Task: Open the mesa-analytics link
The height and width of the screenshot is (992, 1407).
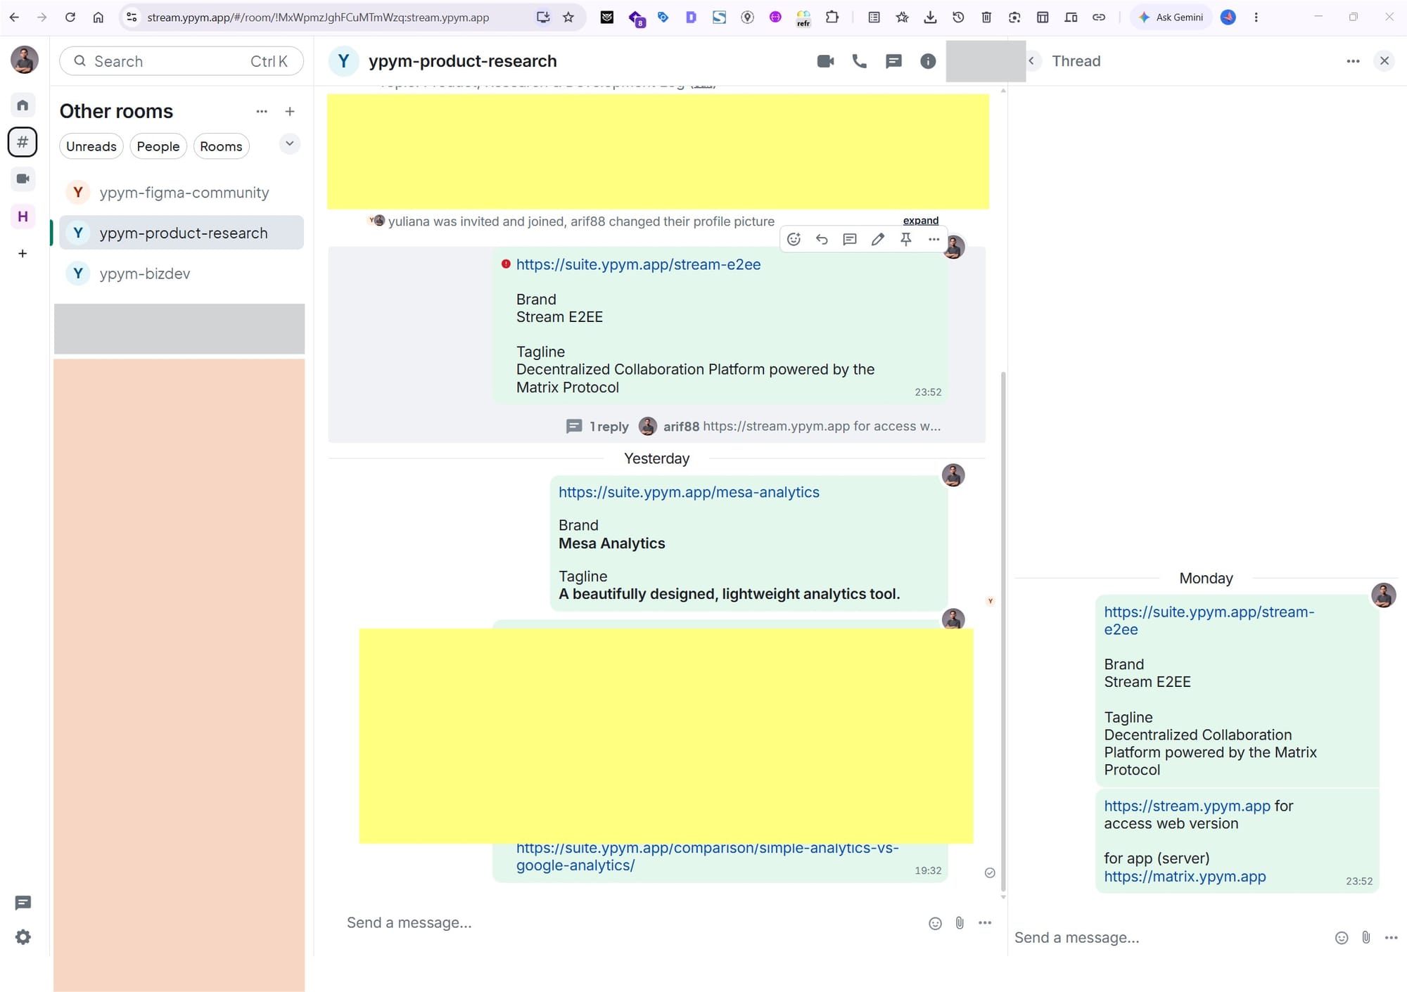Action: click(x=689, y=492)
